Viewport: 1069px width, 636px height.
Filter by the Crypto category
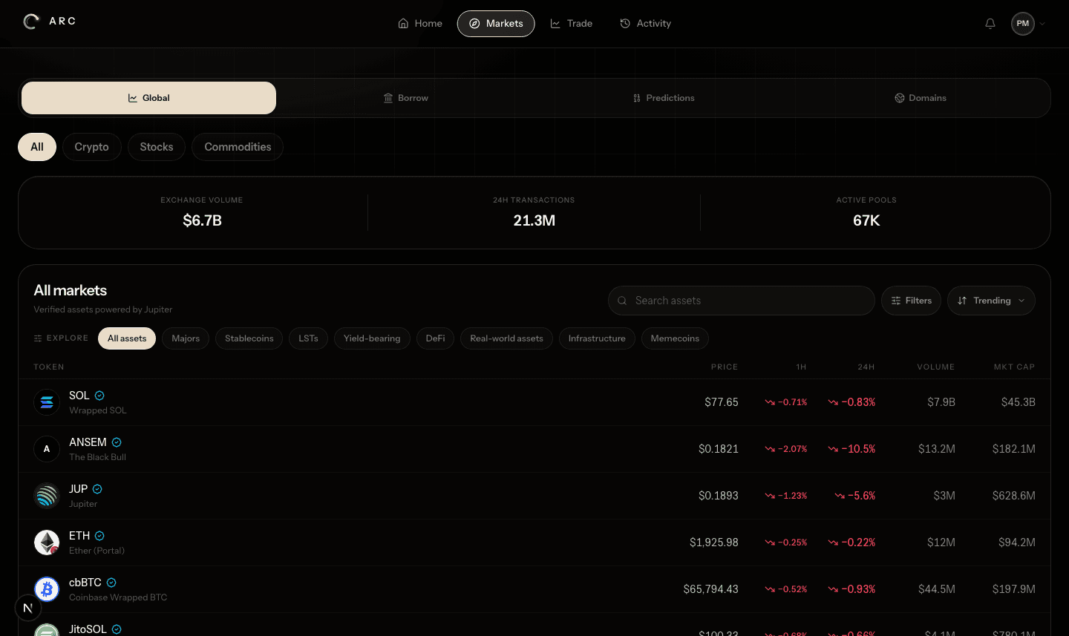pos(92,147)
